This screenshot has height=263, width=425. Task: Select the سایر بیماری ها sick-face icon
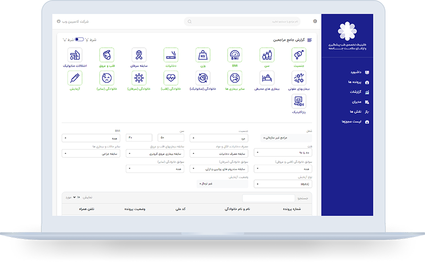235,78
